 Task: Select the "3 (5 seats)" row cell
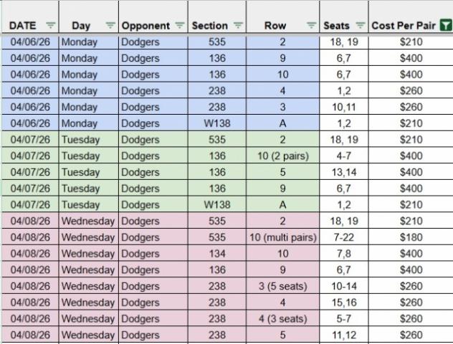tap(282, 286)
